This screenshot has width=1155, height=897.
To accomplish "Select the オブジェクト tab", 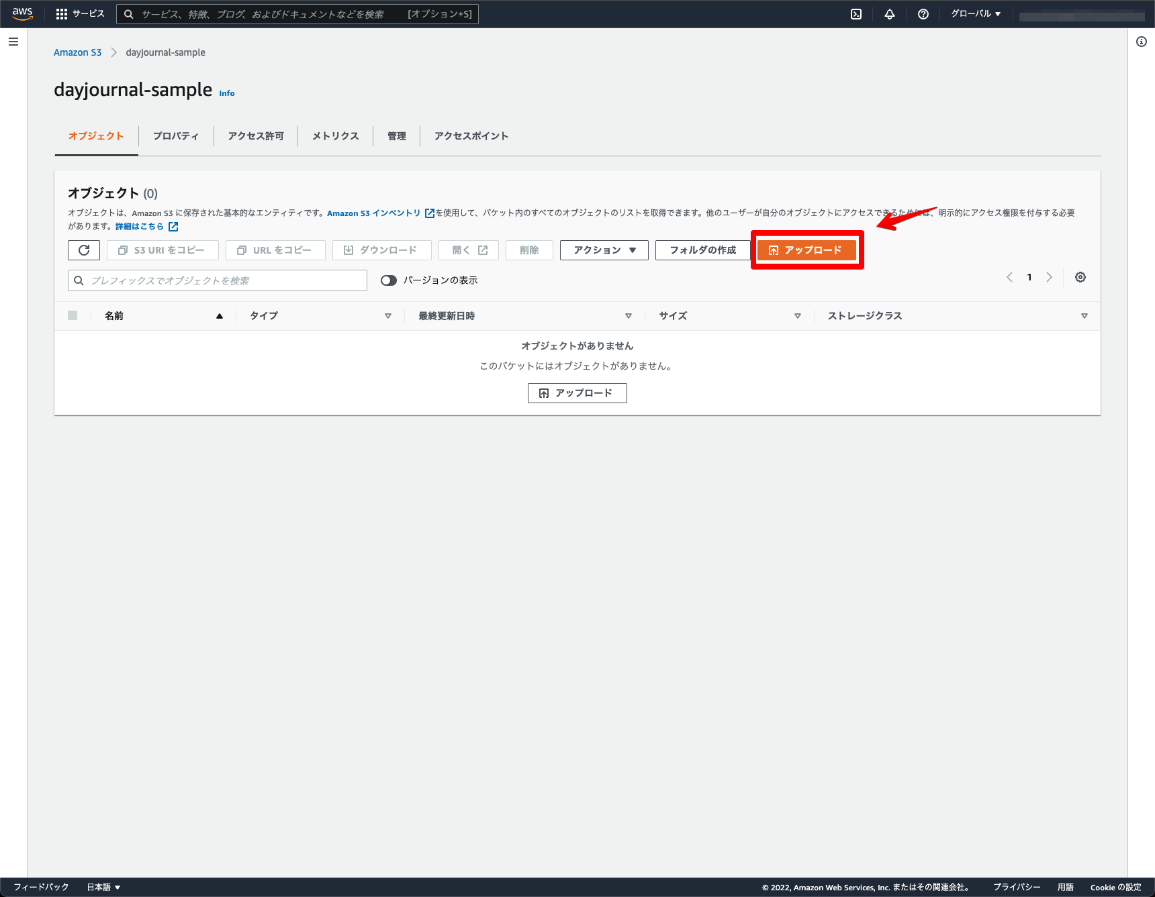I will pos(96,136).
